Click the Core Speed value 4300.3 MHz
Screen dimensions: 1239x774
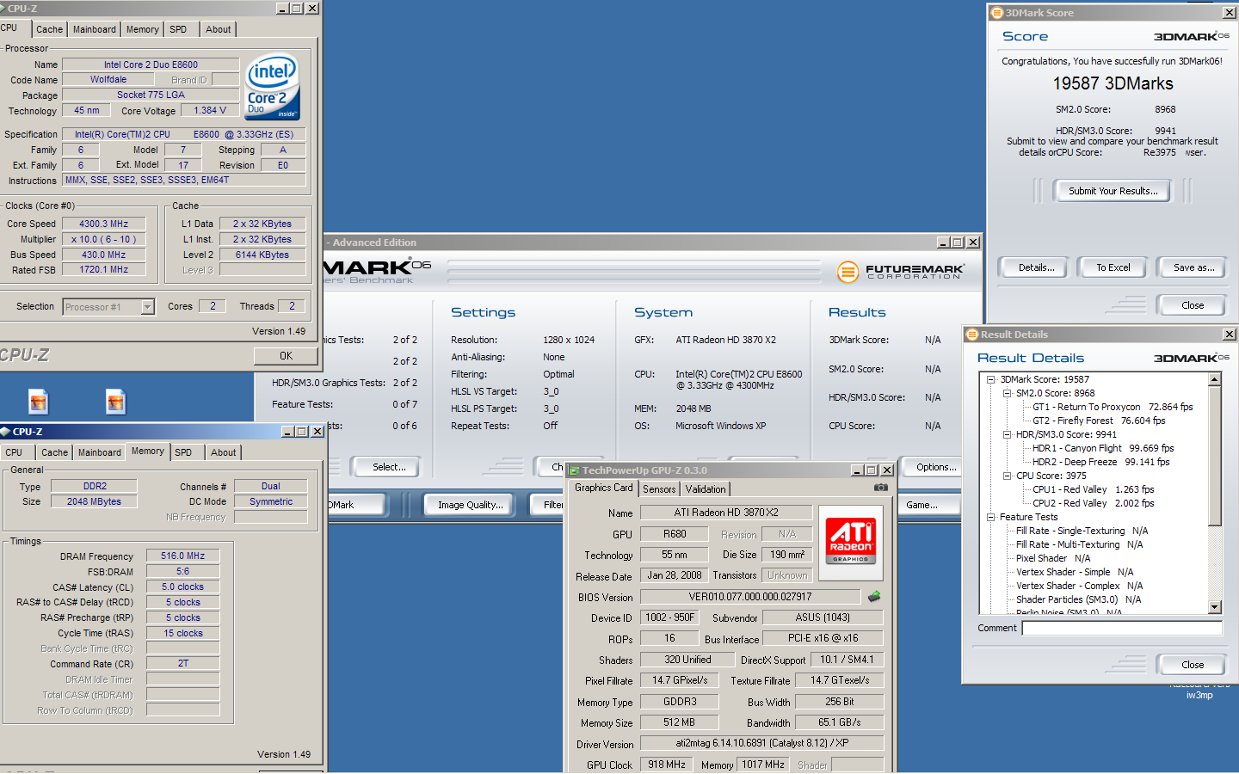click(x=103, y=224)
